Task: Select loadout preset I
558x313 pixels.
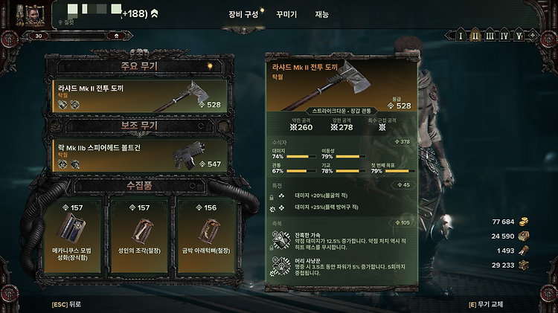Action: (x=461, y=36)
